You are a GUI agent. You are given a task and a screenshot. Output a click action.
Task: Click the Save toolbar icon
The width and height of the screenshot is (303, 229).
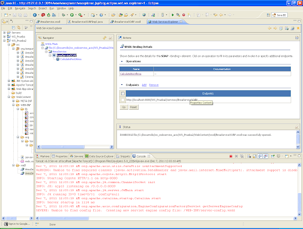[x=15, y=15]
